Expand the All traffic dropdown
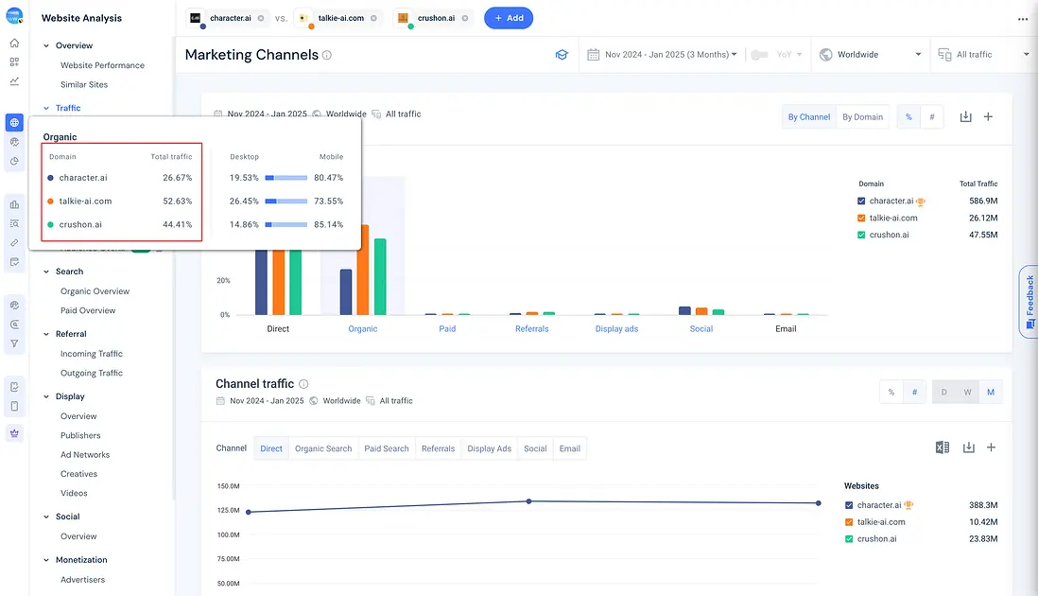The height and width of the screenshot is (596, 1038). 983,55
